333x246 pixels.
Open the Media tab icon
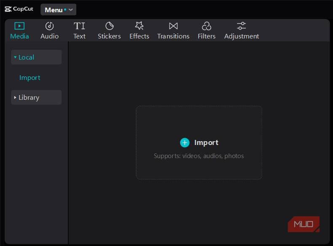tap(19, 26)
